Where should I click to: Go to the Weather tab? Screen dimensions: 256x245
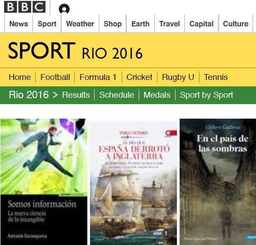(x=80, y=24)
